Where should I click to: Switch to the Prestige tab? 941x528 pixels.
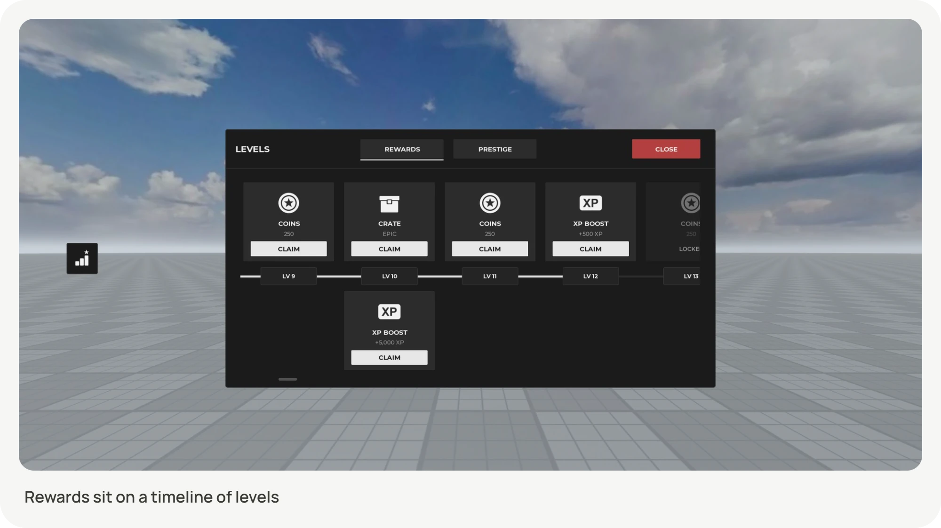494,149
